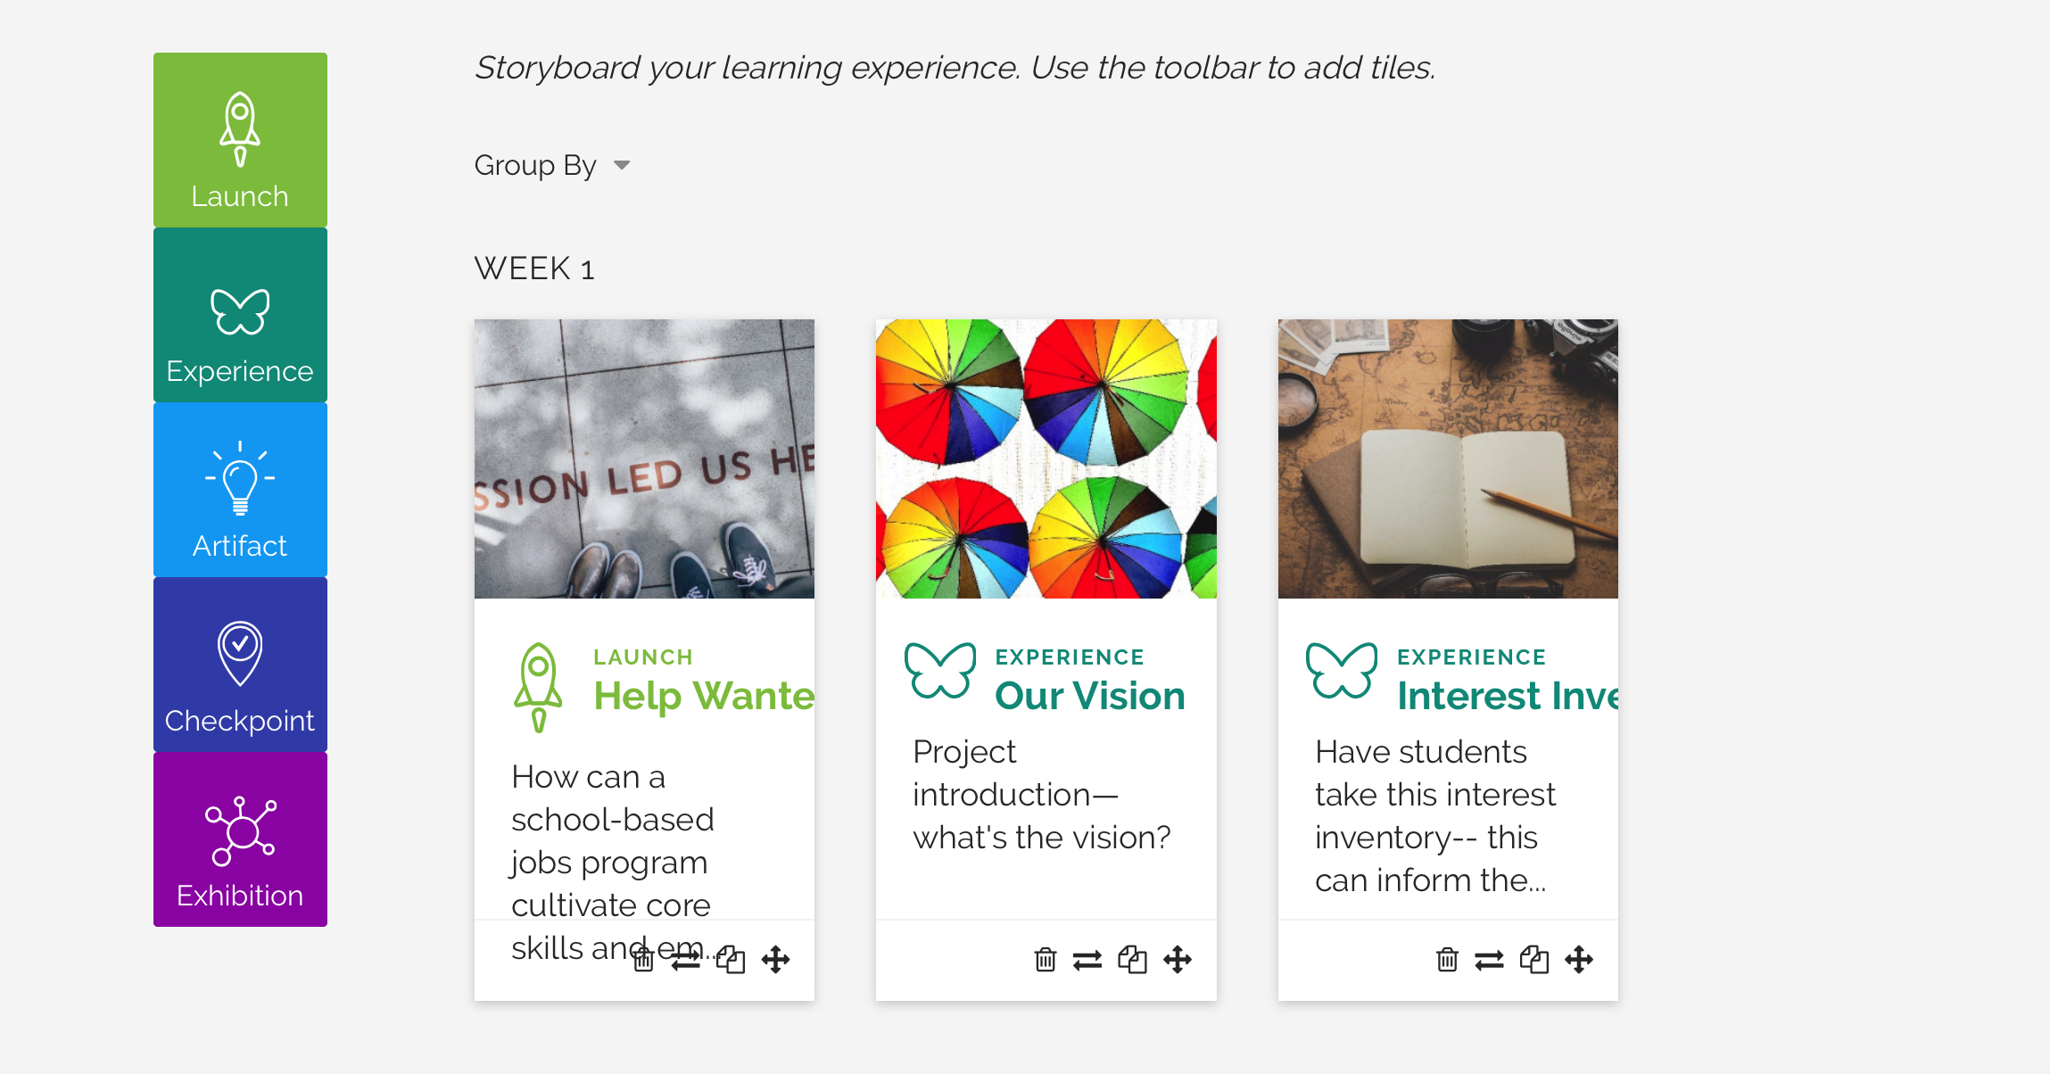Duplicate the Interest Inventory tile
Viewport: 2050px width, 1074px height.
click(1533, 960)
